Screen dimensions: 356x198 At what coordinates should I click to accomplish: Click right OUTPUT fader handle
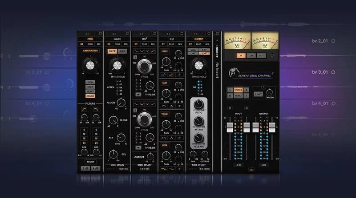click(x=272, y=127)
